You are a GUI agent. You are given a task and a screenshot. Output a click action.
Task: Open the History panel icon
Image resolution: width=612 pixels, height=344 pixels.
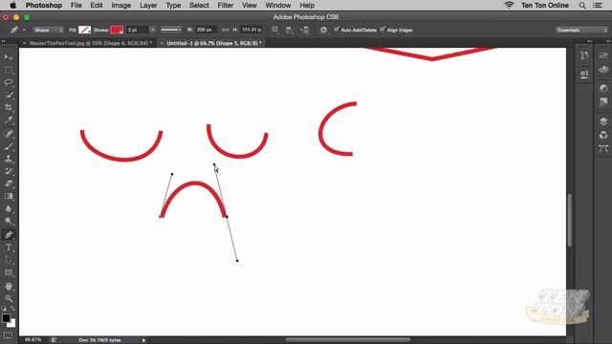click(584, 55)
